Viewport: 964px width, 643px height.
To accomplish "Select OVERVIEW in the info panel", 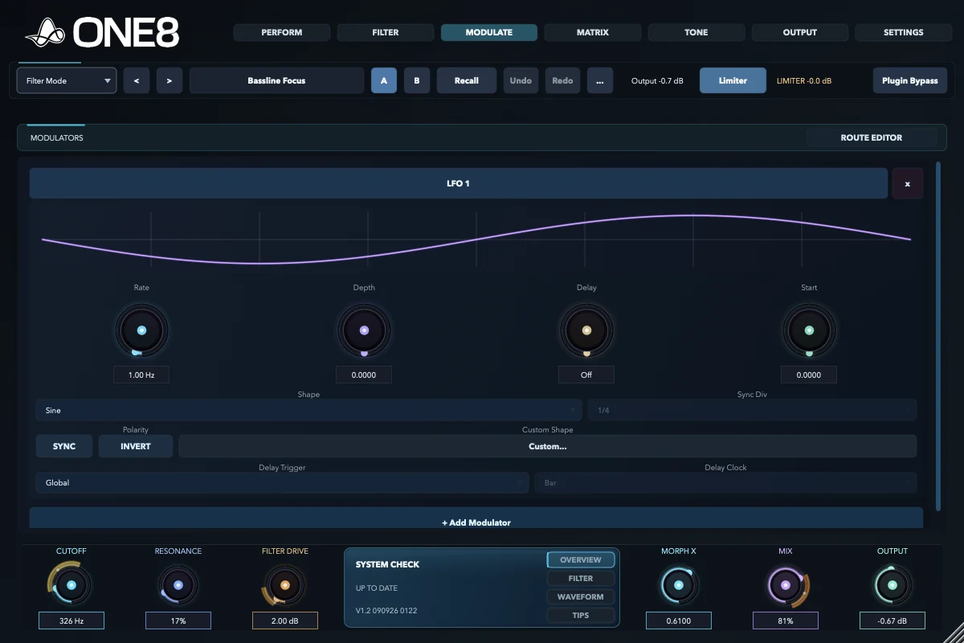I will pos(581,559).
